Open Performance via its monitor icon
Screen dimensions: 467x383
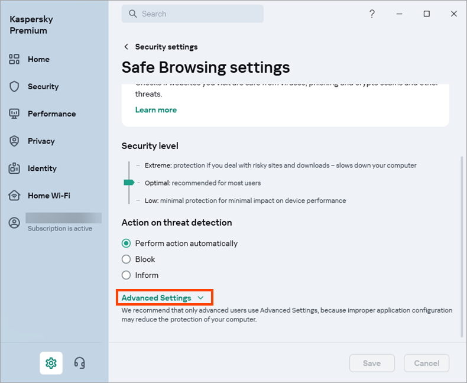(15, 113)
